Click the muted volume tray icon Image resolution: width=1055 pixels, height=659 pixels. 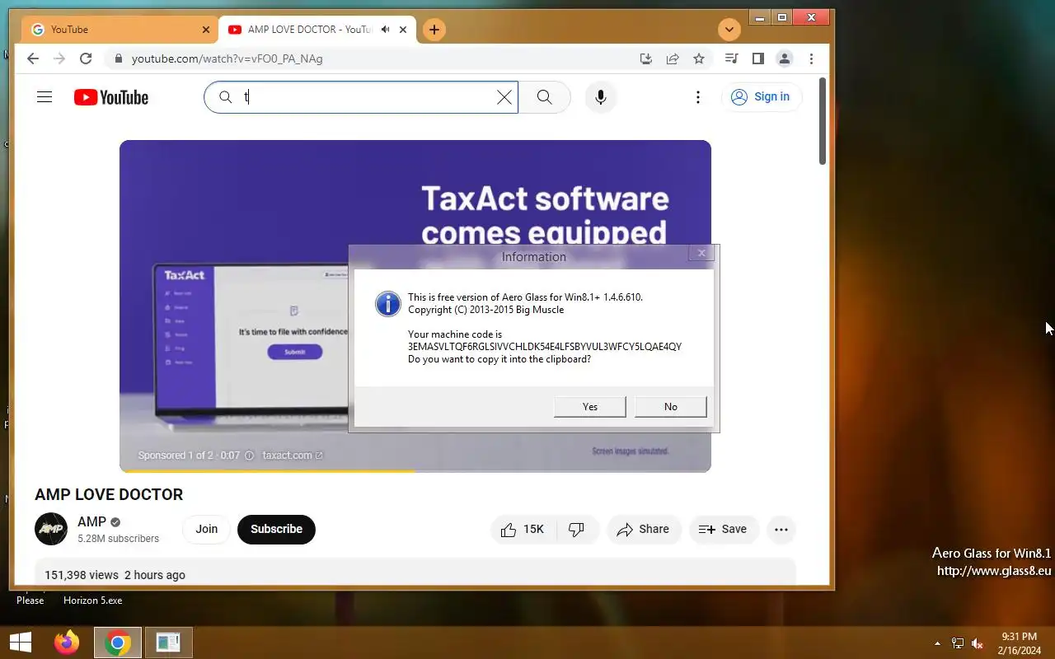tap(978, 643)
